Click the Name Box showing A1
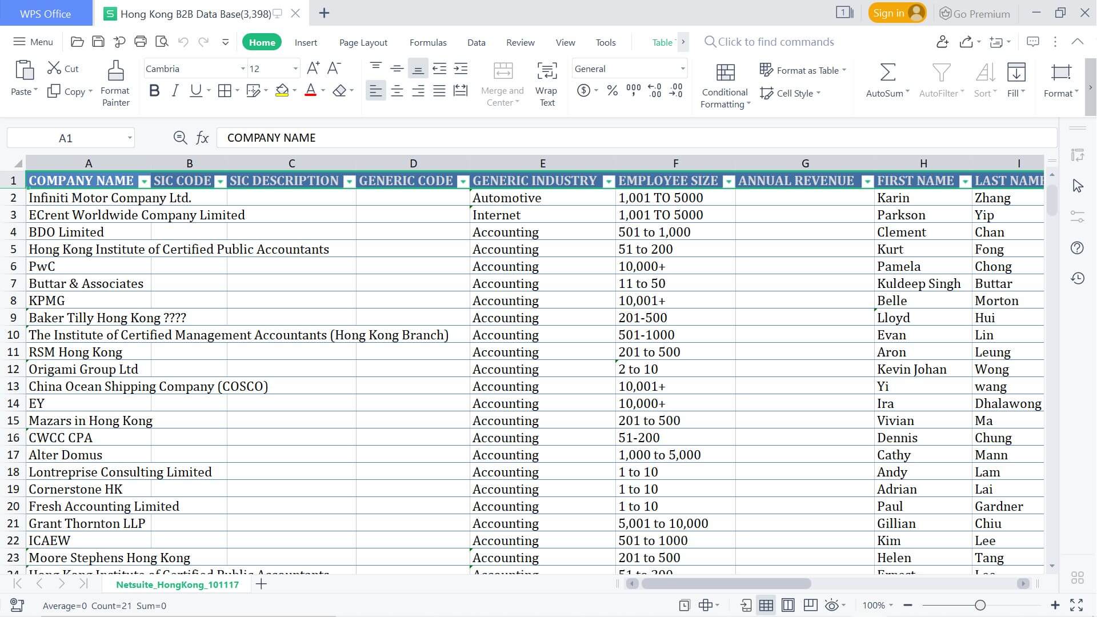 [x=66, y=138]
